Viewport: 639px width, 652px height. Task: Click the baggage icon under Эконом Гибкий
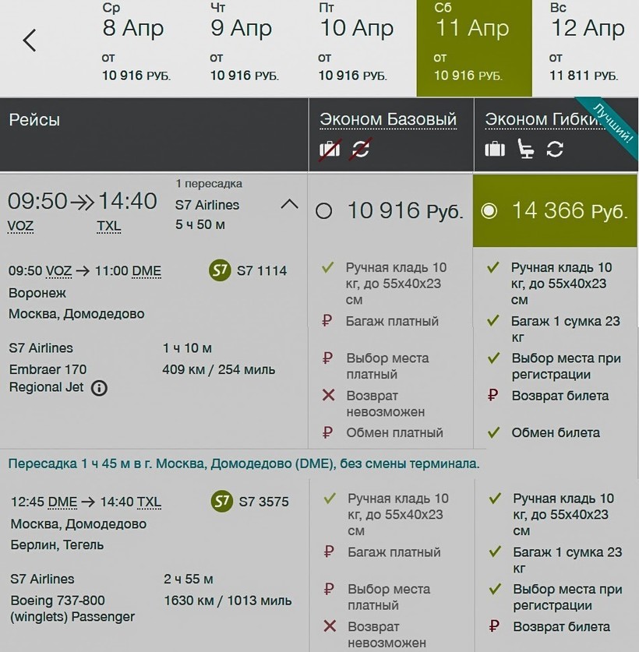click(x=495, y=149)
